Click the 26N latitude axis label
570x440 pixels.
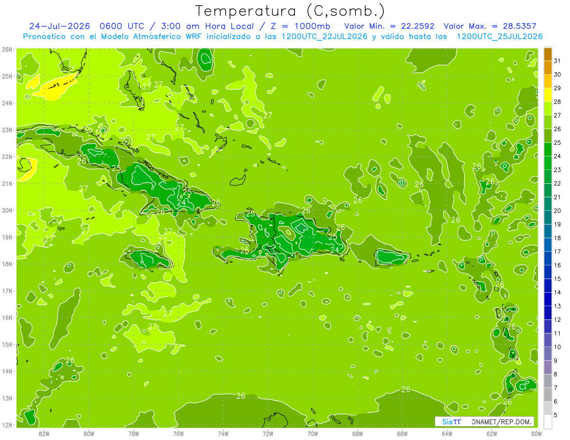(7, 49)
